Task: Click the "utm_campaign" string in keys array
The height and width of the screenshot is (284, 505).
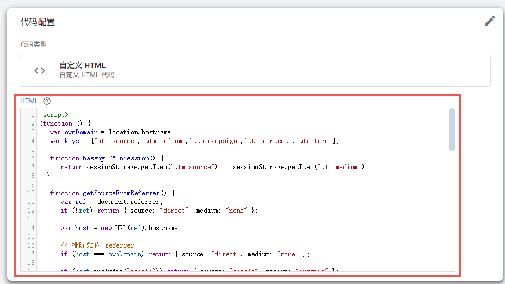Action: [215, 141]
